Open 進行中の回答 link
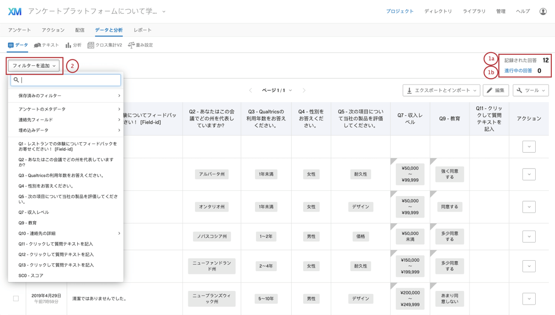This screenshot has width=555, height=315. tap(518, 71)
